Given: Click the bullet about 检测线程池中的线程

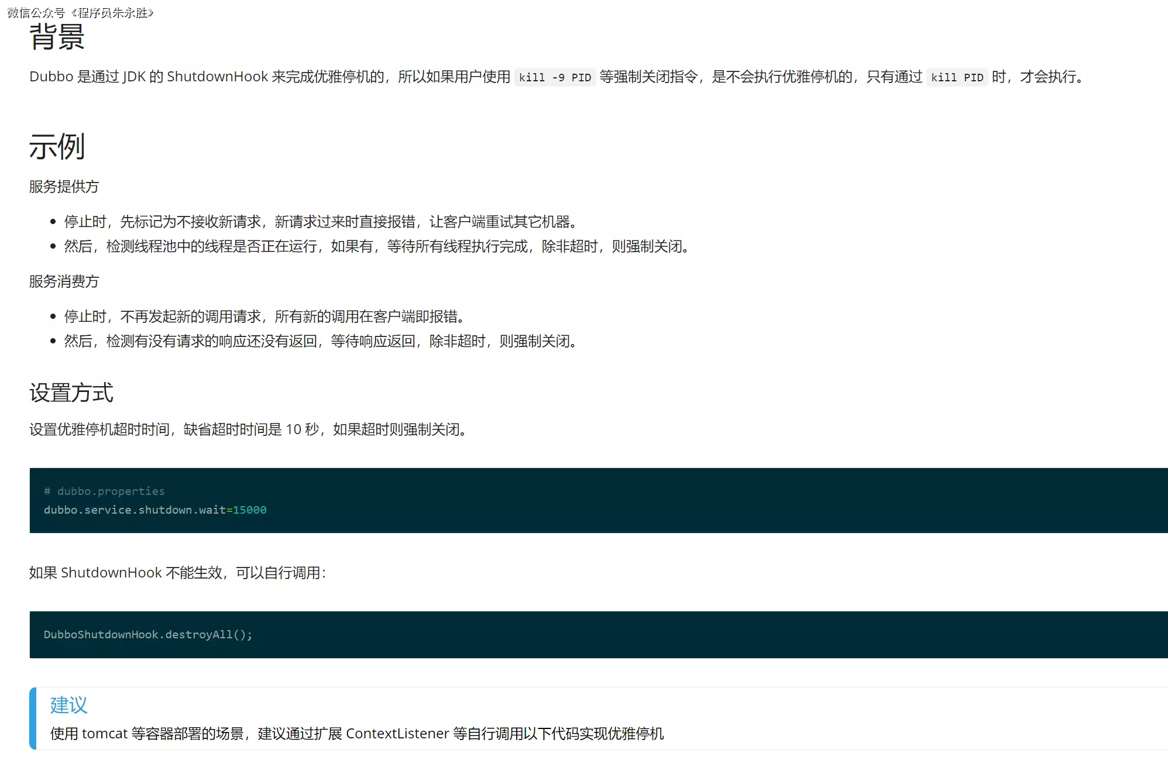Looking at the screenshot, I should click(x=377, y=246).
